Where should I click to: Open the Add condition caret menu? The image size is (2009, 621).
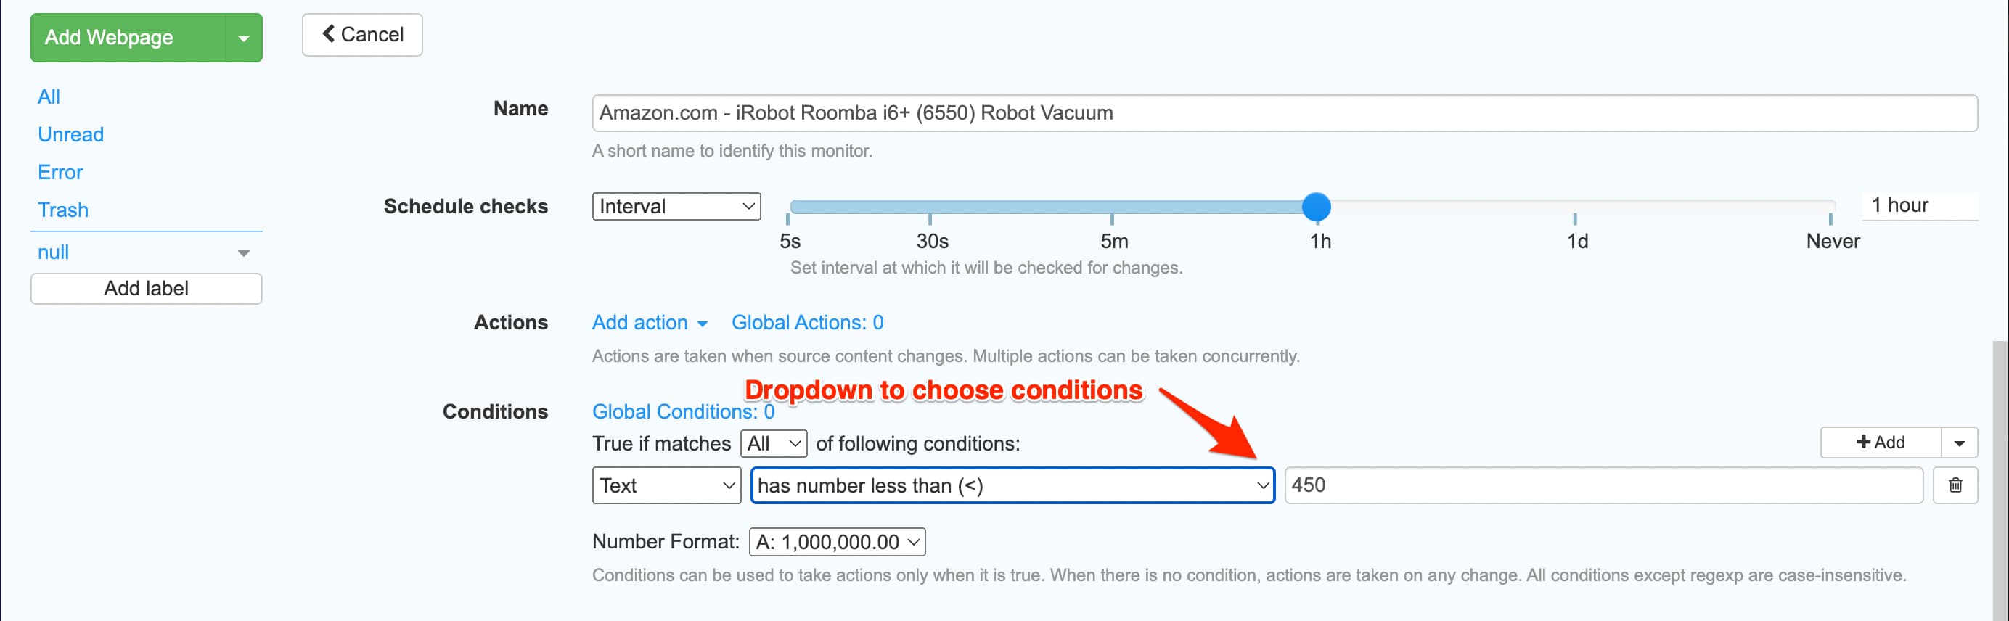(x=1958, y=443)
